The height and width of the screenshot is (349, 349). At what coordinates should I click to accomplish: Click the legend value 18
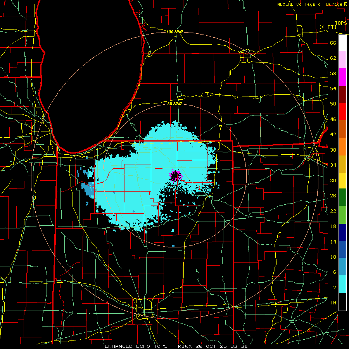[x=333, y=226]
